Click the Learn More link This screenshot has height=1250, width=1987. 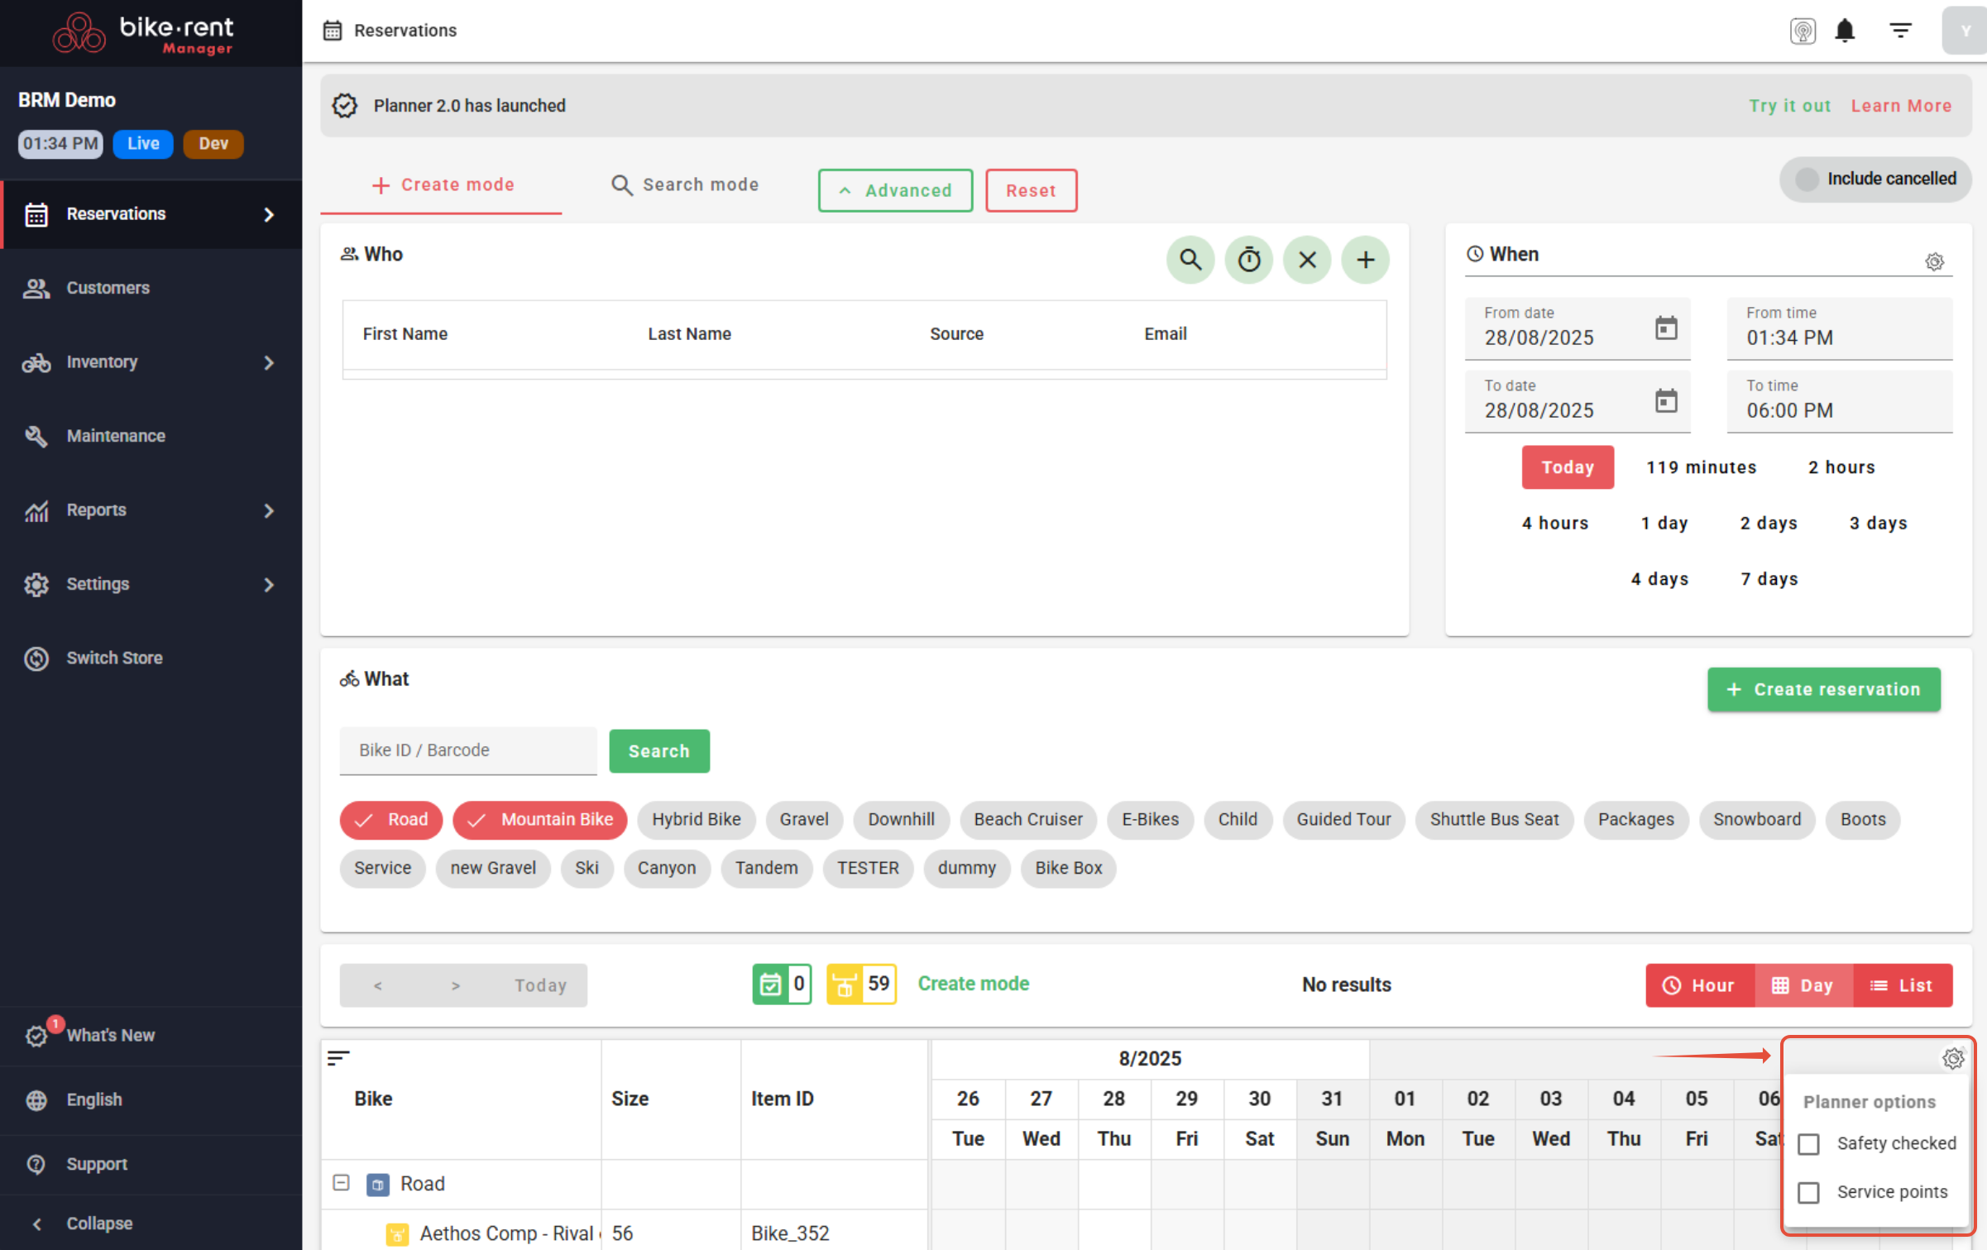click(x=1900, y=106)
